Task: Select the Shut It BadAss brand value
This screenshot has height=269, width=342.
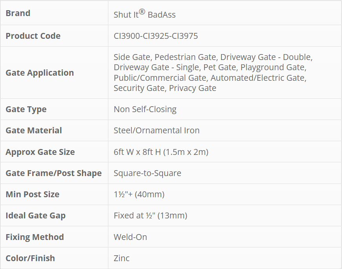Action: [144, 15]
